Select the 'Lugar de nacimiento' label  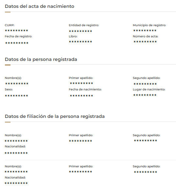(x=149, y=89)
